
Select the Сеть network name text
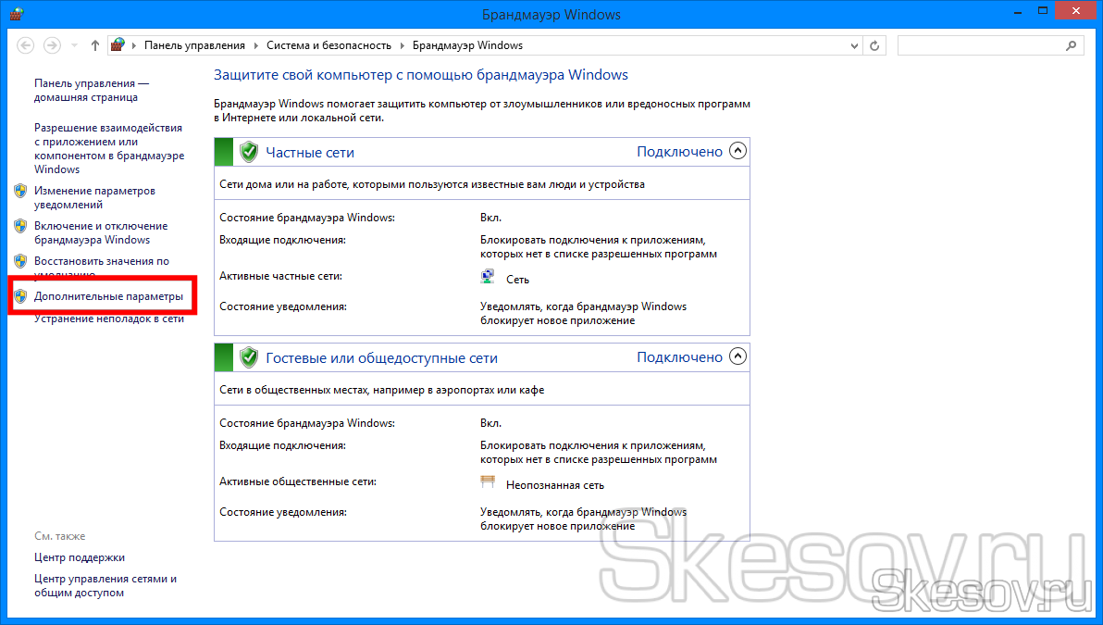(x=518, y=281)
